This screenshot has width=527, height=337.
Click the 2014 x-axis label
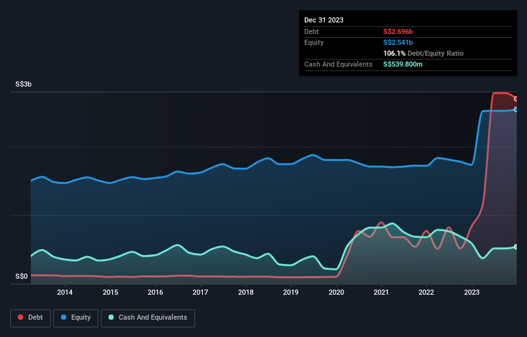tap(65, 292)
